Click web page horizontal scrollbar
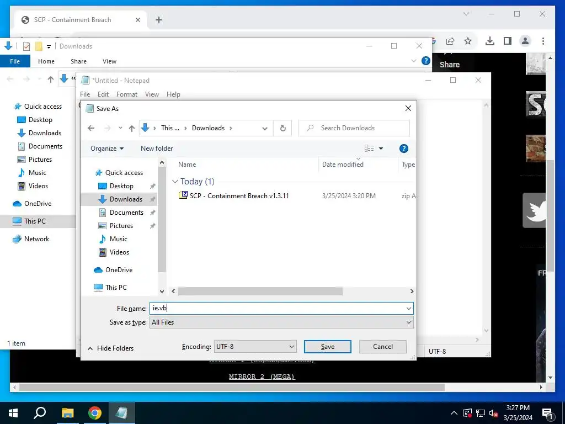This screenshot has width=565, height=424. 232,387
